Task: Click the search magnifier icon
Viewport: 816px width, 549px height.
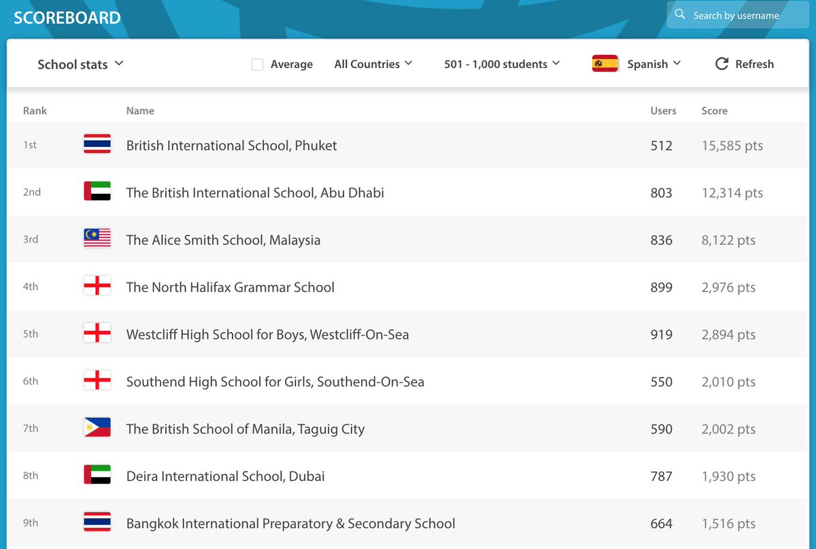Action: point(679,14)
